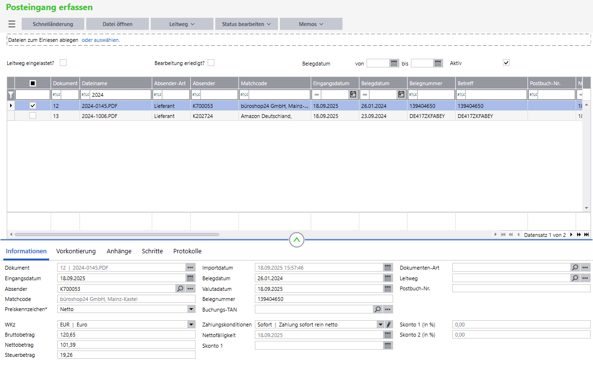Switch to the Vorkontierung tab
This screenshot has width=593, height=365.
click(76, 251)
